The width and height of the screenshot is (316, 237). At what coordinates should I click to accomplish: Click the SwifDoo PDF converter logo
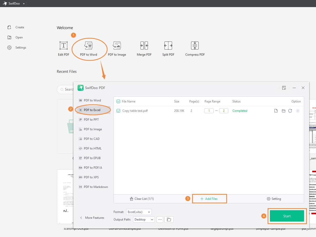coord(81,88)
